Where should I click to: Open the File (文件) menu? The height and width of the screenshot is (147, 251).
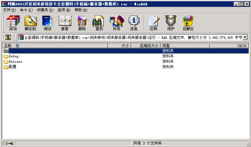pos(9,10)
